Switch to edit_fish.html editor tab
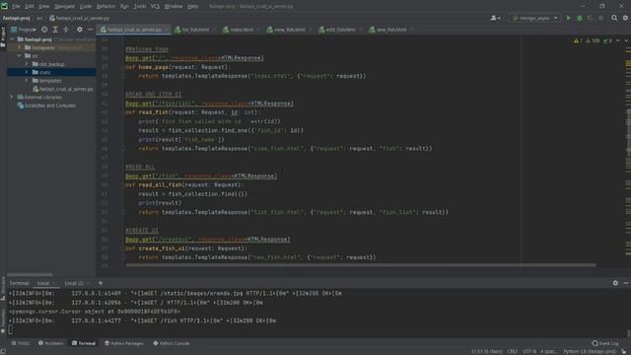 (x=340, y=30)
